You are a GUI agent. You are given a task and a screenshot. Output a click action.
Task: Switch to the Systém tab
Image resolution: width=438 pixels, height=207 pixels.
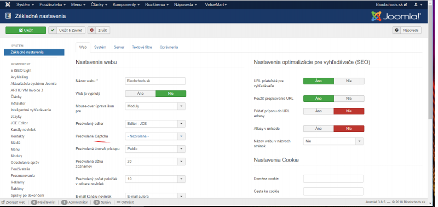(x=100, y=47)
